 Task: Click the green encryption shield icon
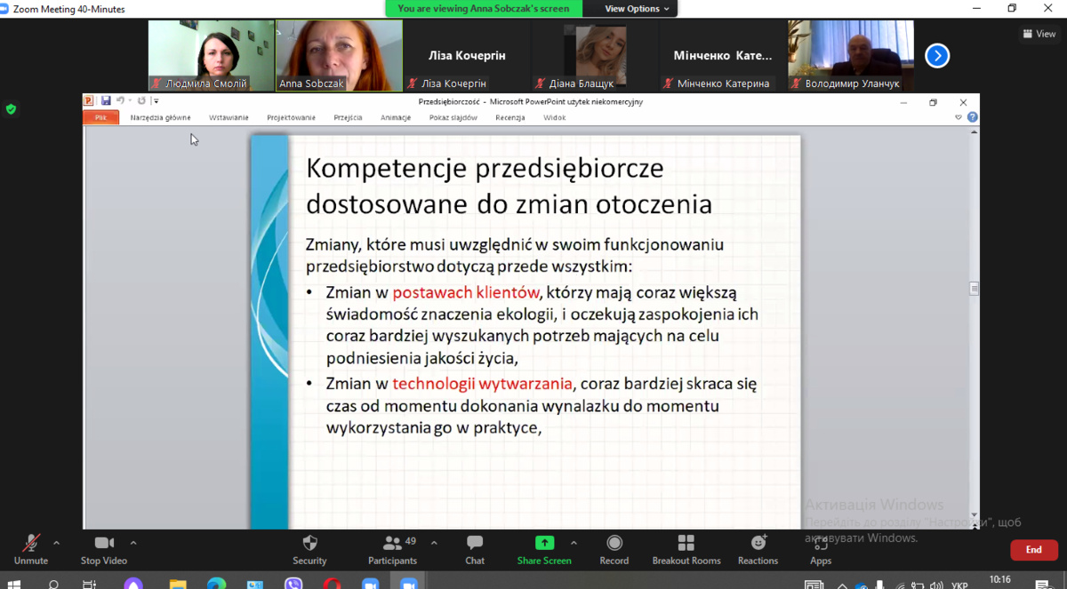click(11, 109)
